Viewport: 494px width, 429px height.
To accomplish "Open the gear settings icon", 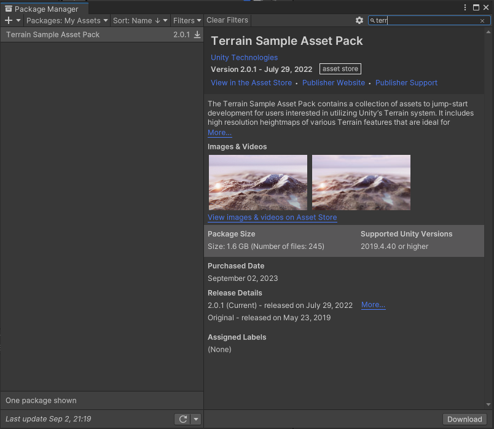I will click(x=359, y=20).
